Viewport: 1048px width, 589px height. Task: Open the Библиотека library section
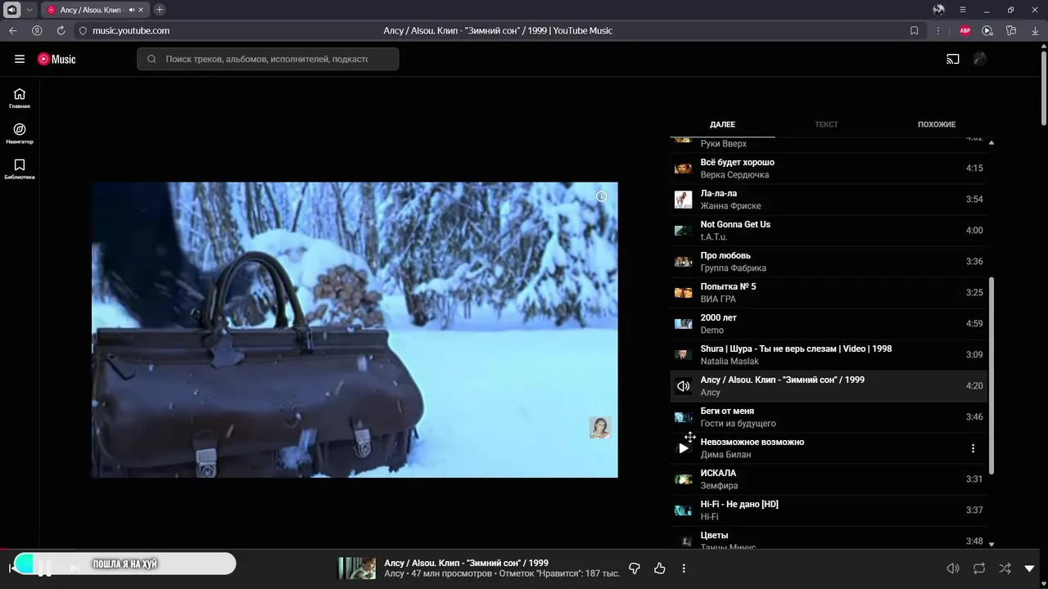click(x=20, y=169)
